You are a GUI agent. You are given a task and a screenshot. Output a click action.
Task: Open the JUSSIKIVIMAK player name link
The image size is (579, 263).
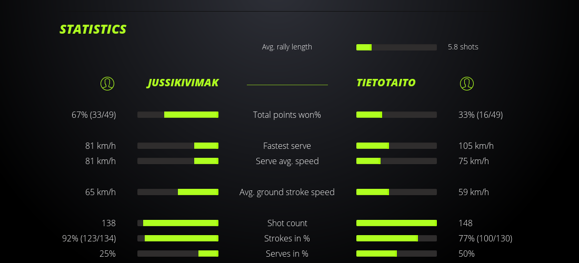[183, 83]
